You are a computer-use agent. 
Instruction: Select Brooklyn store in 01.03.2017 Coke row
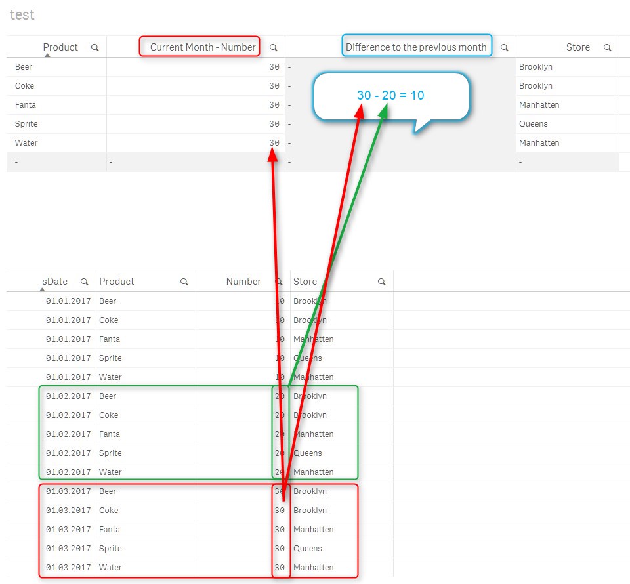[310, 510]
